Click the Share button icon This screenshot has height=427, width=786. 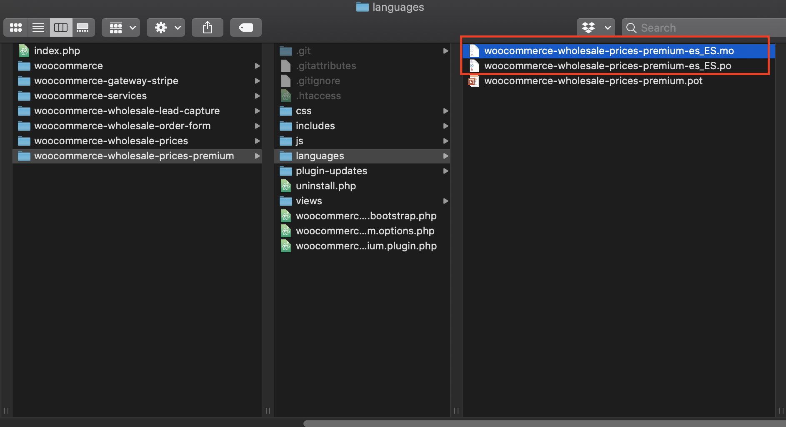click(x=208, y=28)
